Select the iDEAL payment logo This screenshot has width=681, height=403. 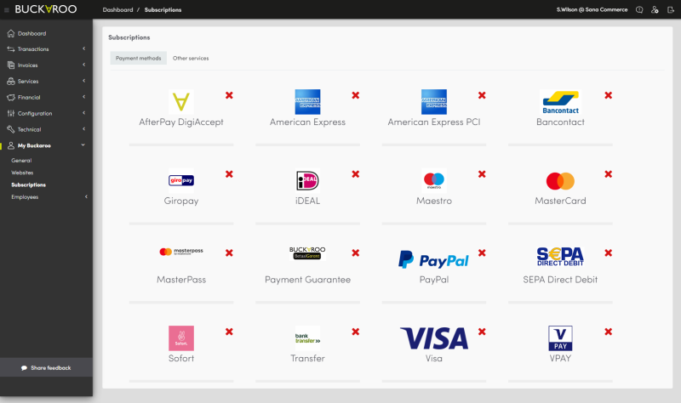(x=307, y=180)
